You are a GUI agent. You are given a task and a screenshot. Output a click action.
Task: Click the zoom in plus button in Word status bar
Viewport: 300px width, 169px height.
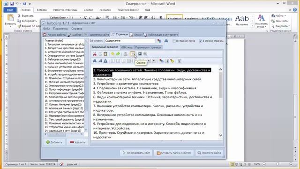tap(291, 164)
